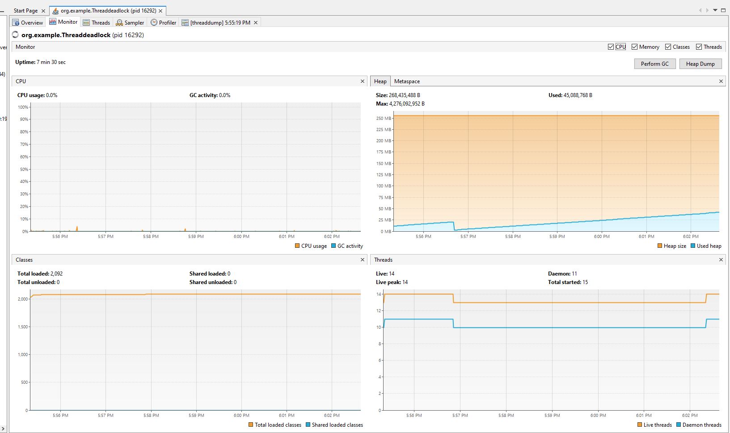The height and width of the screenshot is (433, 730).
Task: Open the Overview tab with its icon
Action: click(x=16, y=22)
